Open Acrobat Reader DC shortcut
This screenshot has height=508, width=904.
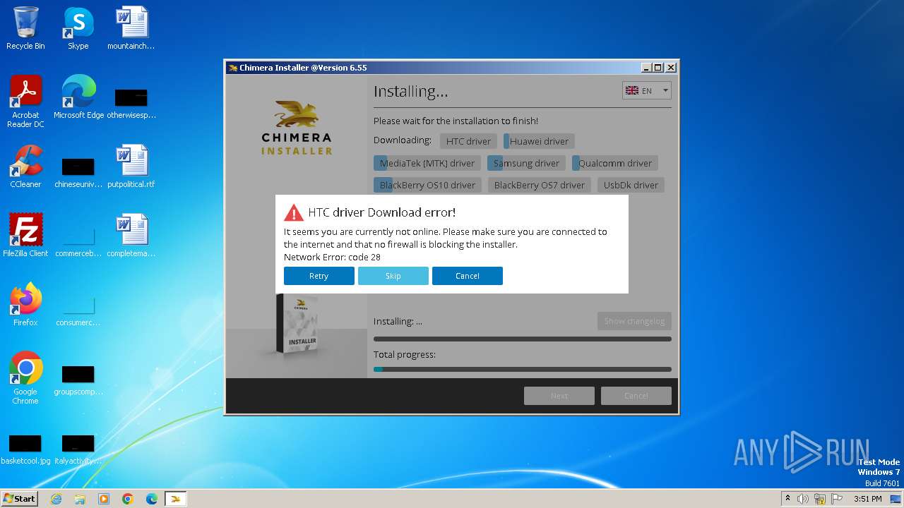point(25,102)
